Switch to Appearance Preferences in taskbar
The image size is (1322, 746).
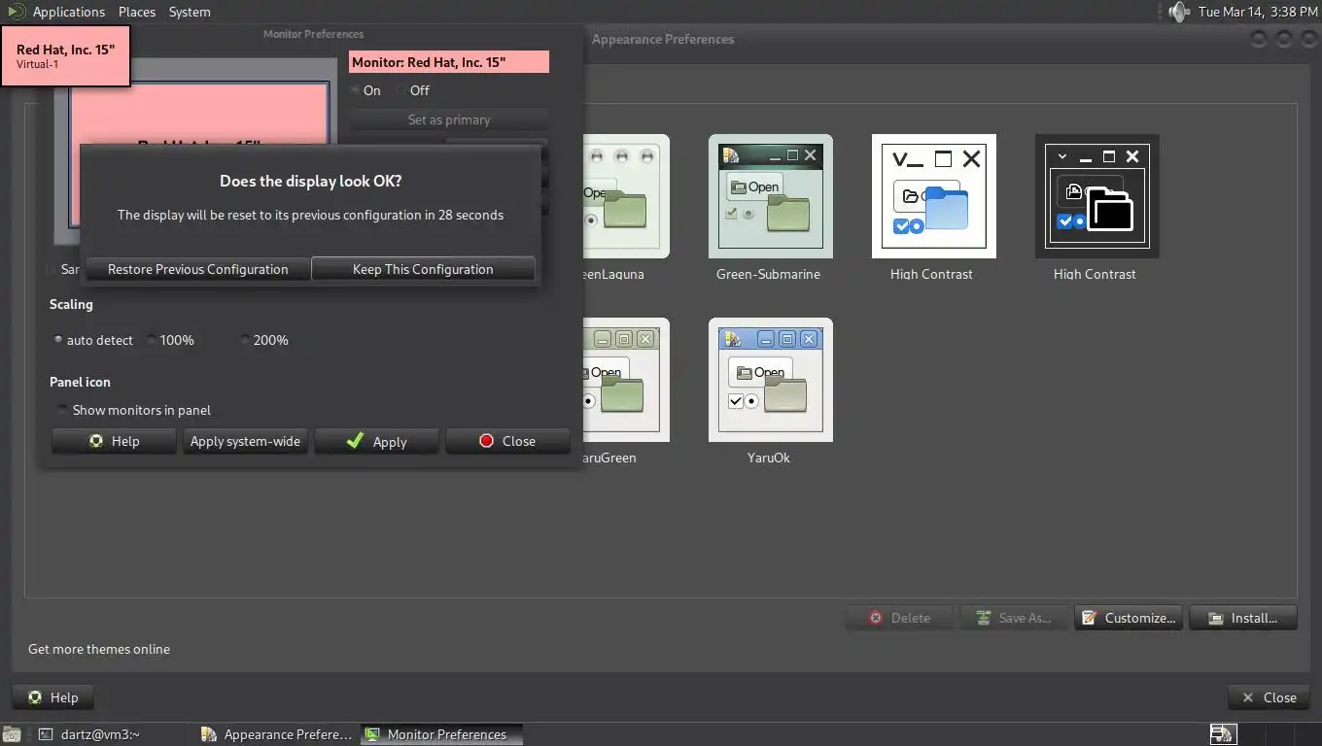tap(277, 734)
